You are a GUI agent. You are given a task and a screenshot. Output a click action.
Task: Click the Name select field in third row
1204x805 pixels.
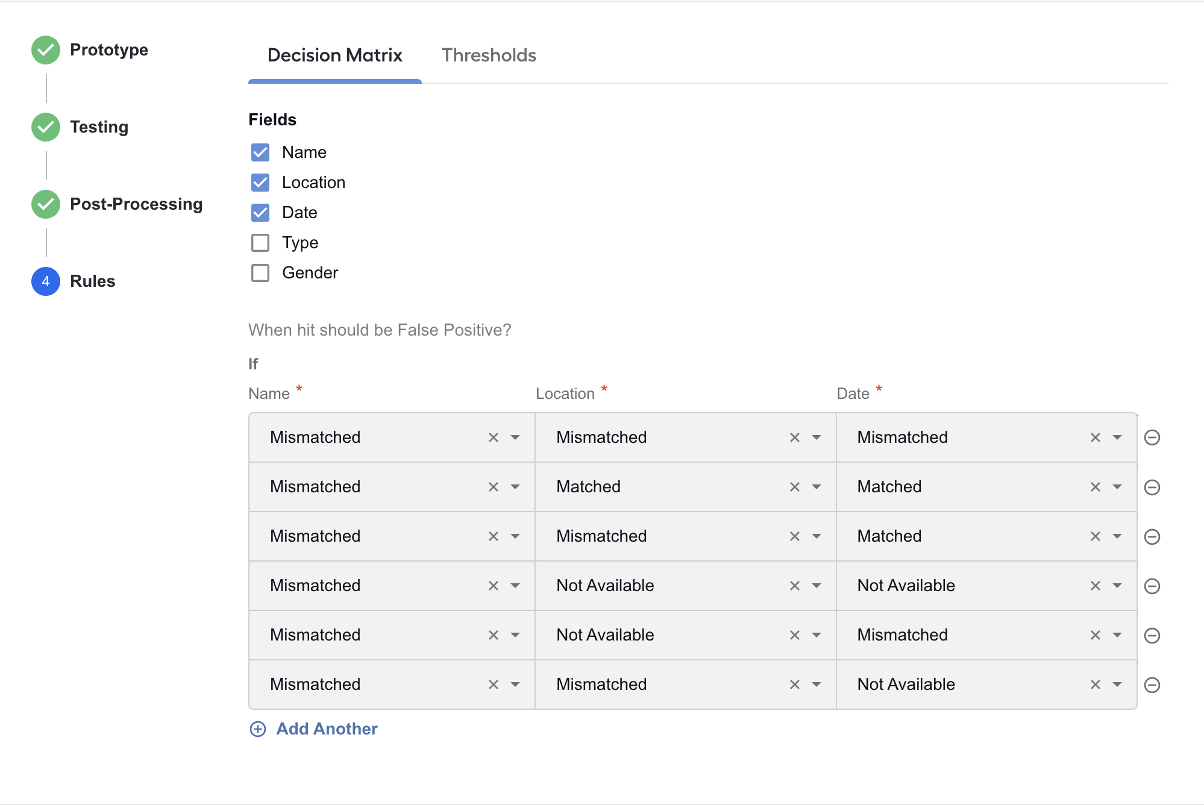392,536
